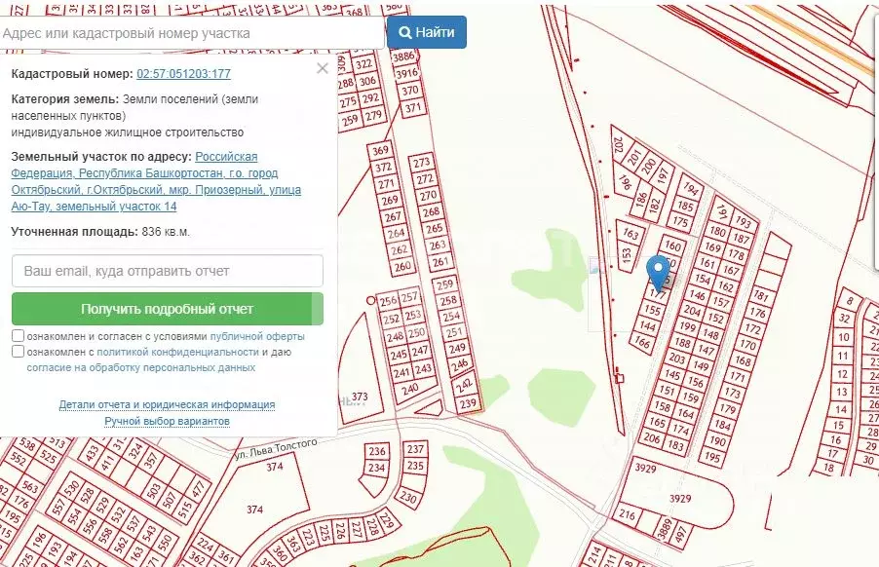Open the parcel address link

(156, 181)
